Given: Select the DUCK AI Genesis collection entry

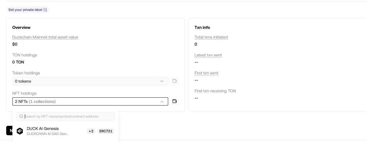Looking at the screenshot, I should [65, 131].
